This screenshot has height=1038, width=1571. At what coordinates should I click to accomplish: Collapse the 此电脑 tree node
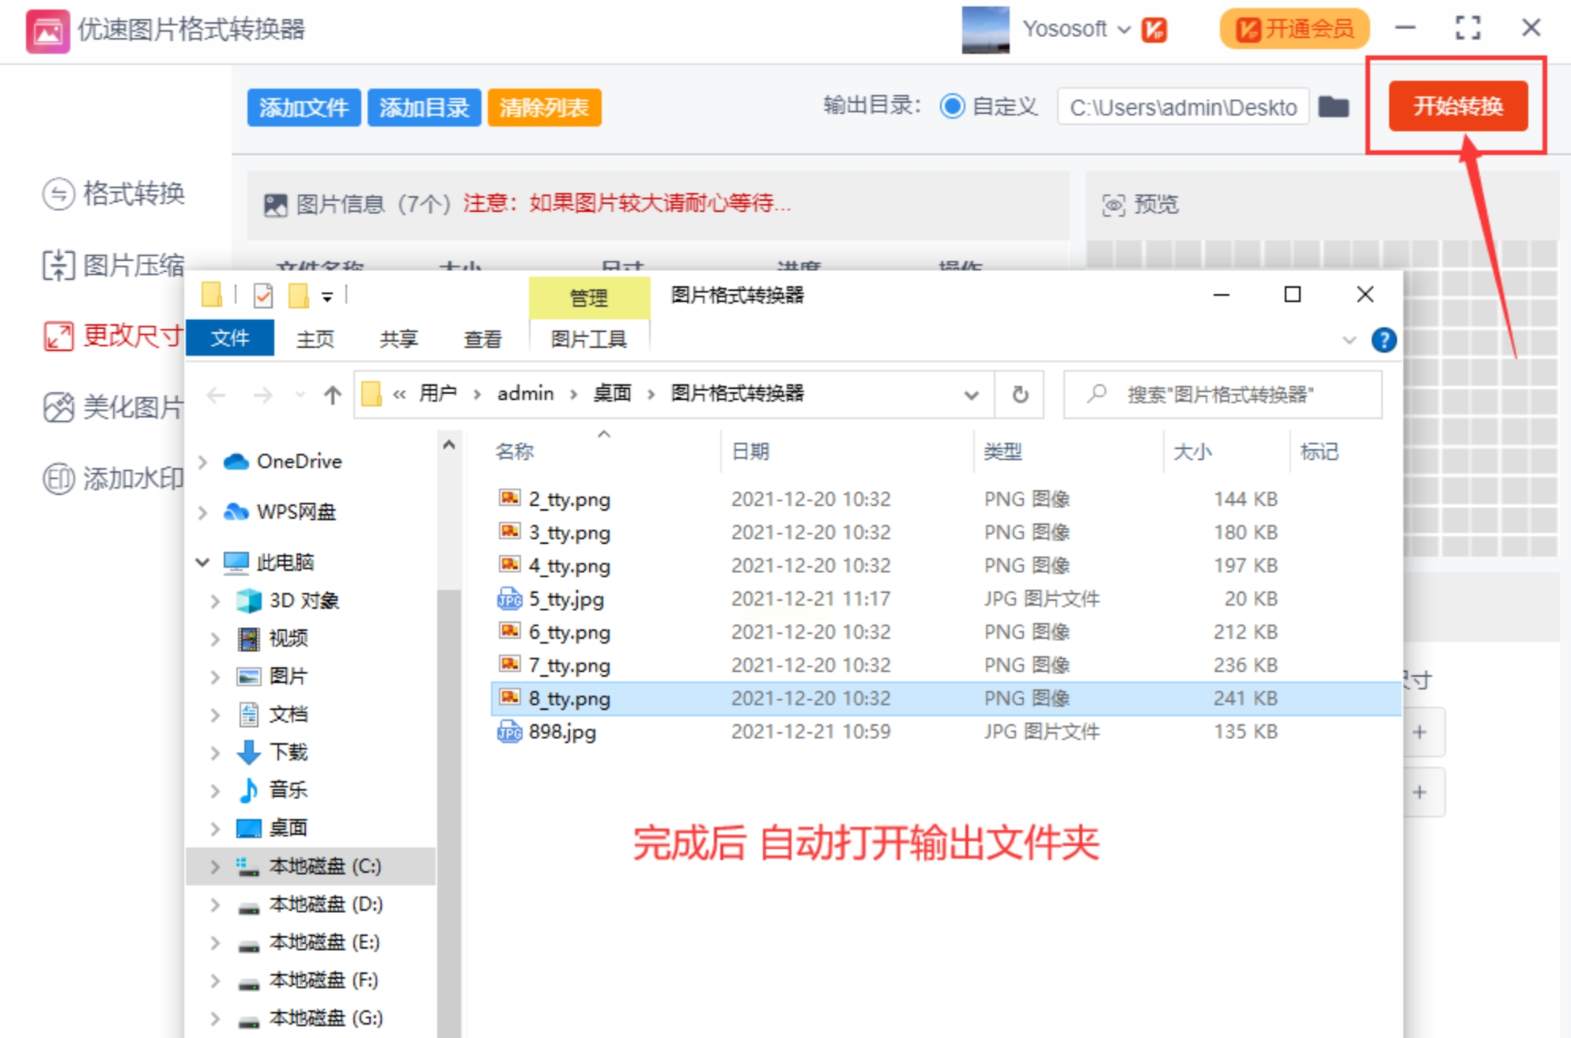pos(203,562)
